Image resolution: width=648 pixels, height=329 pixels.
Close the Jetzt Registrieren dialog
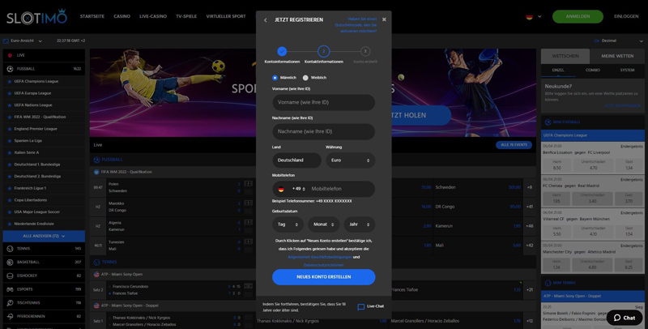tap(384, 19)
